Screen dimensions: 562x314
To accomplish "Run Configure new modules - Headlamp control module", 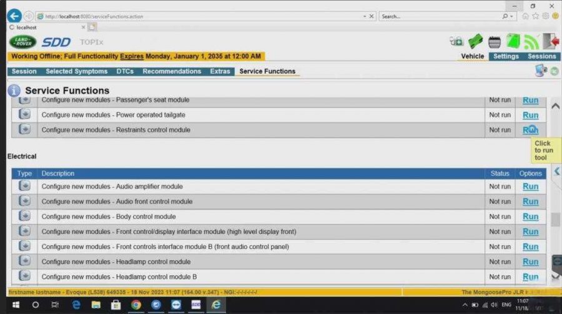I will pyautogui.click(x=530, y=262).
